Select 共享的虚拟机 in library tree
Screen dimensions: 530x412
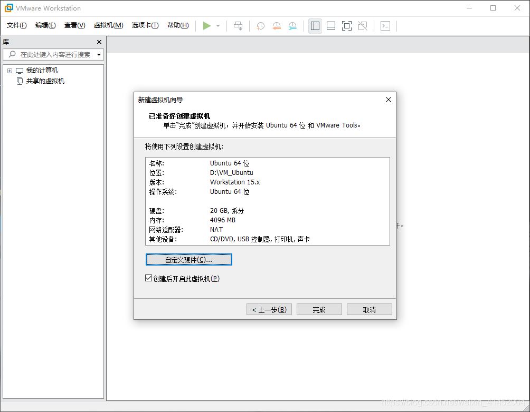tap(45, 81)
